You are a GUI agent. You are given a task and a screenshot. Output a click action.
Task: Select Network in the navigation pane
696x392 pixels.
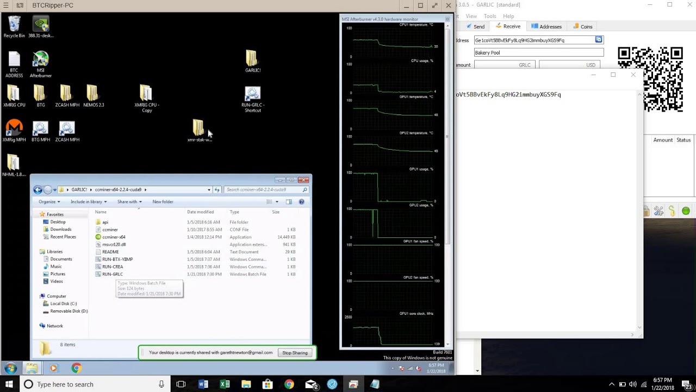(x=54, y=326)
